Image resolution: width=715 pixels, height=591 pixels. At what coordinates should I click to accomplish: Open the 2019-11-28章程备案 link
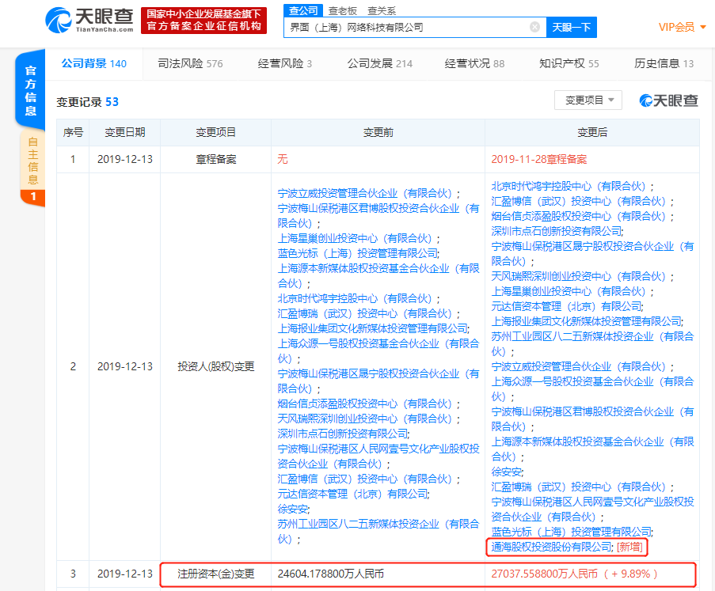click(545, 158)
